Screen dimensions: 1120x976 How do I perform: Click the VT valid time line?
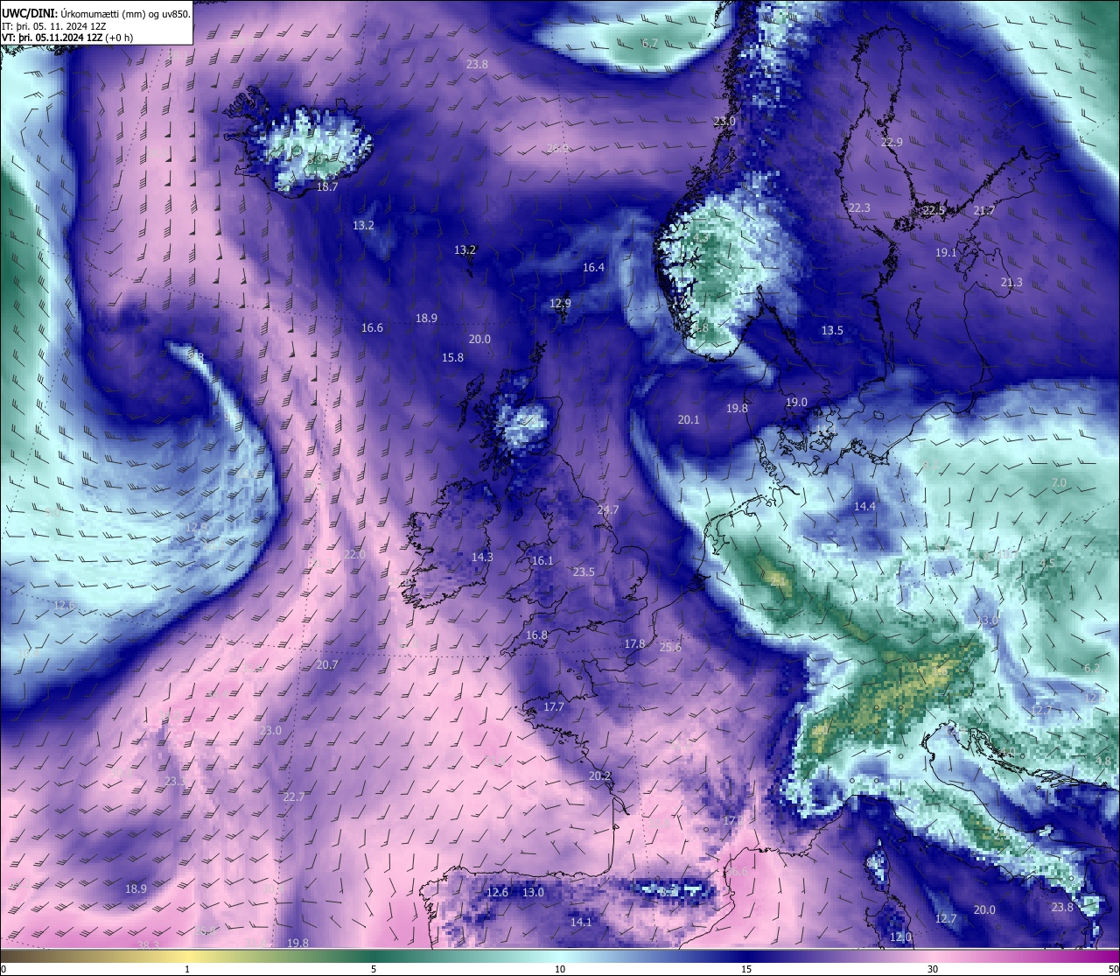67,37
